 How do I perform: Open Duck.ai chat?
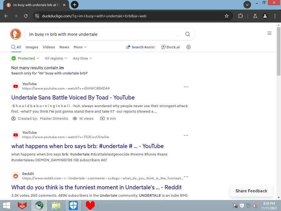[170, 47]
